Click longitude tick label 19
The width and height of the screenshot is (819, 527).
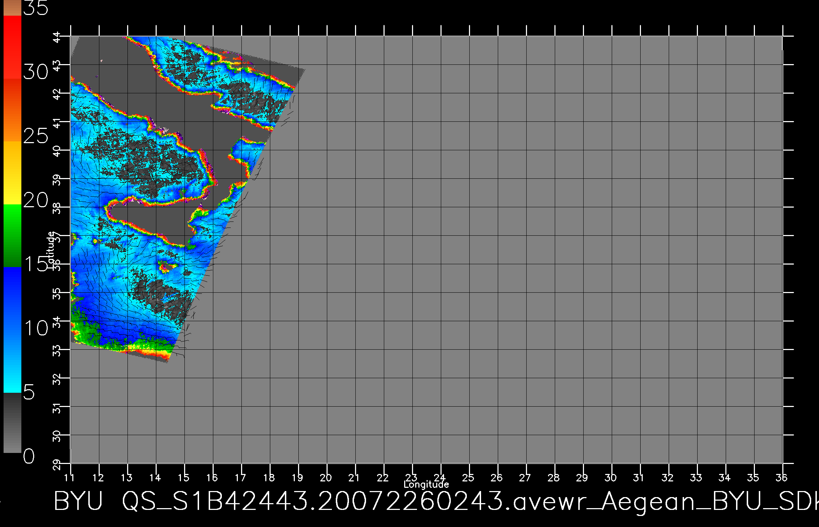pyautogui.click(x=298, y=478)
